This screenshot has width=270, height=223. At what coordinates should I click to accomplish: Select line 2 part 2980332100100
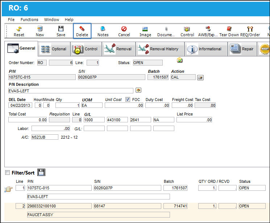[59, 206]
